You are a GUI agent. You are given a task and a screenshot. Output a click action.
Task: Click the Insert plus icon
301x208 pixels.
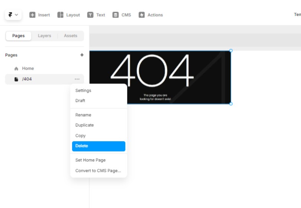[x=32, y=15]
